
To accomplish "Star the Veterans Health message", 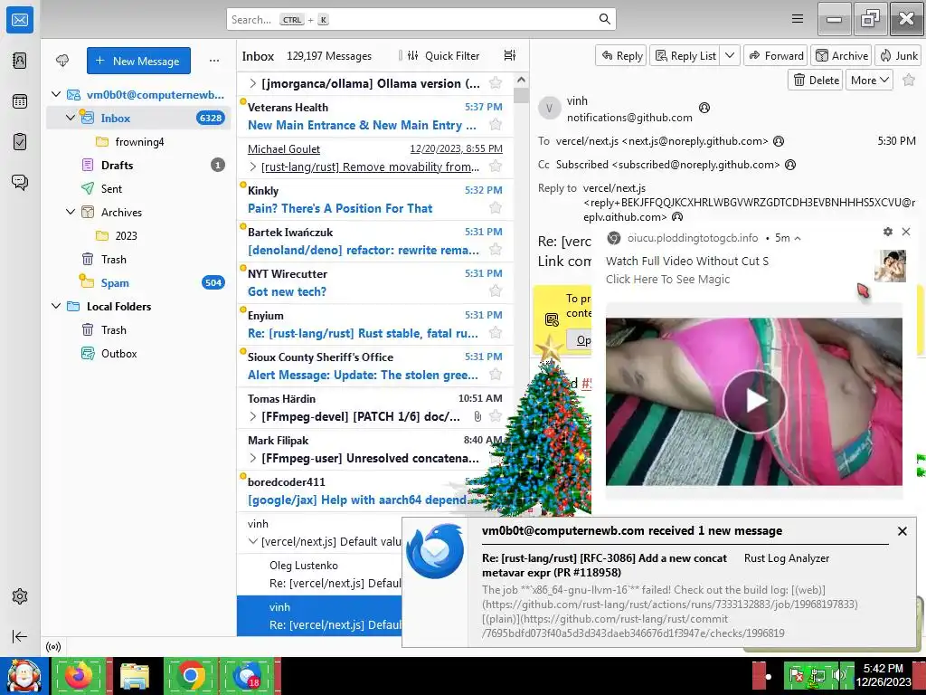I will click(496, 125).
